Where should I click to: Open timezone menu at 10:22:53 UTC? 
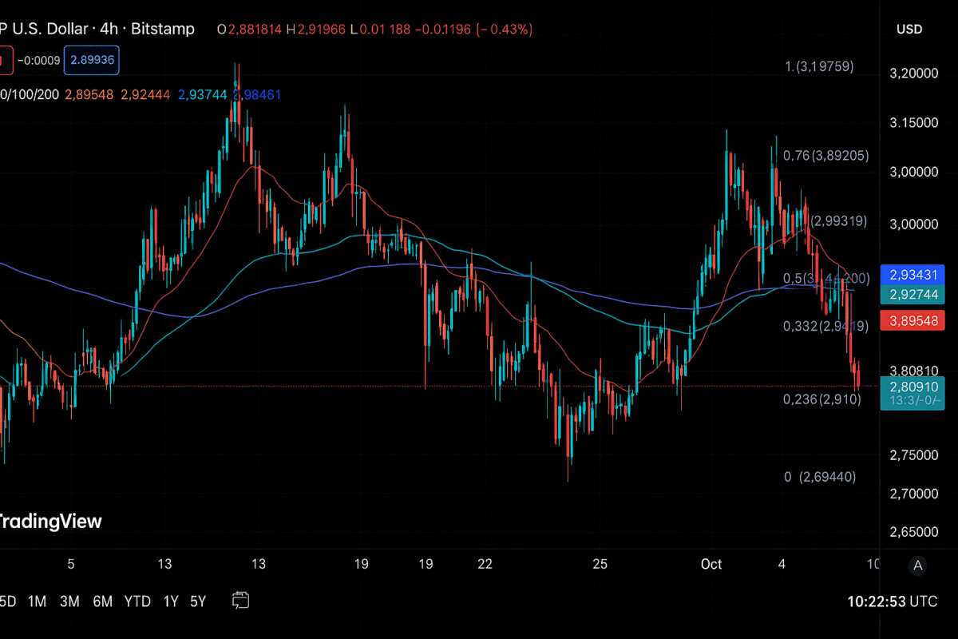point(901,601)
